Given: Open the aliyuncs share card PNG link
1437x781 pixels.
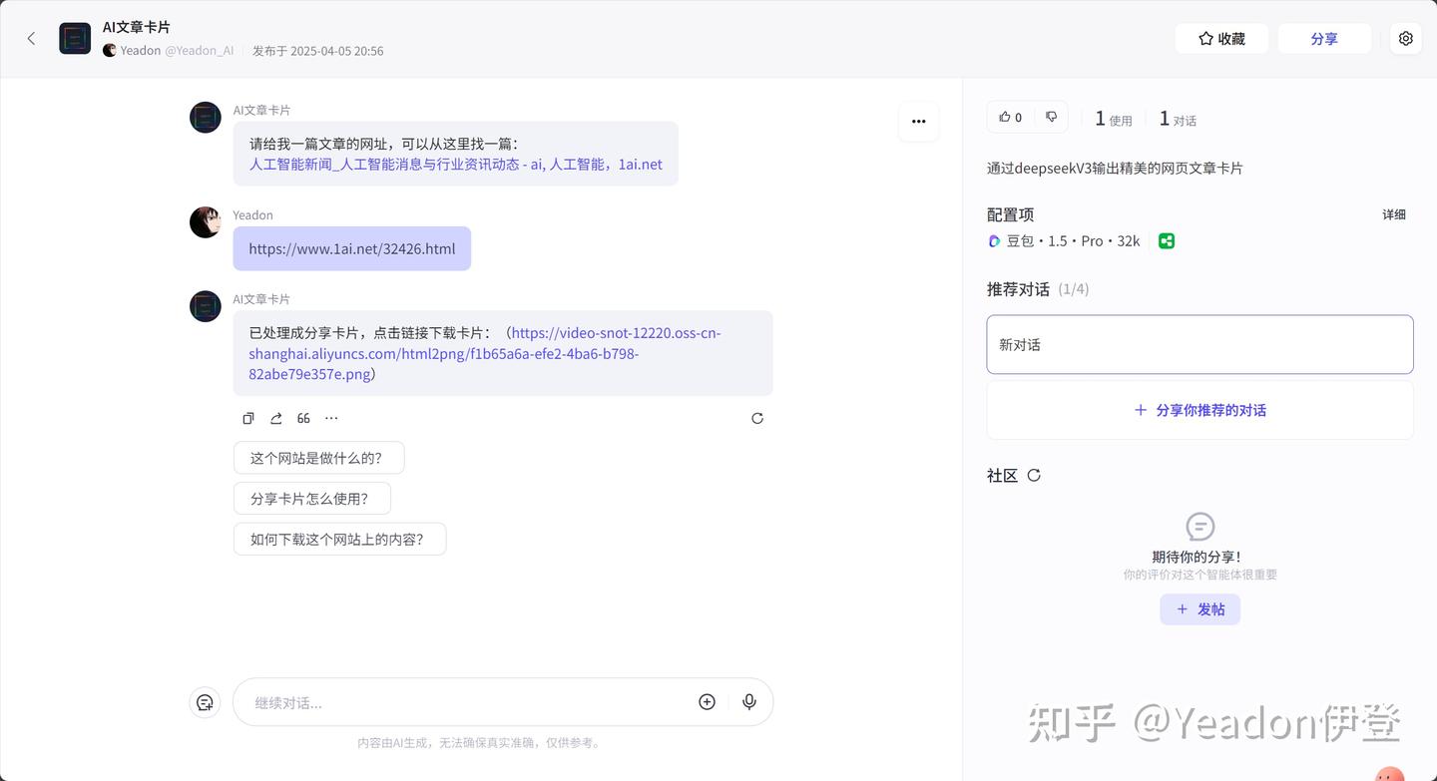Looking at the screenshot, I should click(x=485, y=354).
